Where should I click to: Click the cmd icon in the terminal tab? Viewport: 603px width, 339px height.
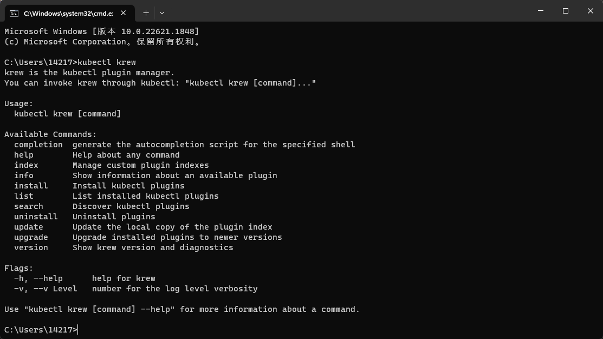point(14,14)
